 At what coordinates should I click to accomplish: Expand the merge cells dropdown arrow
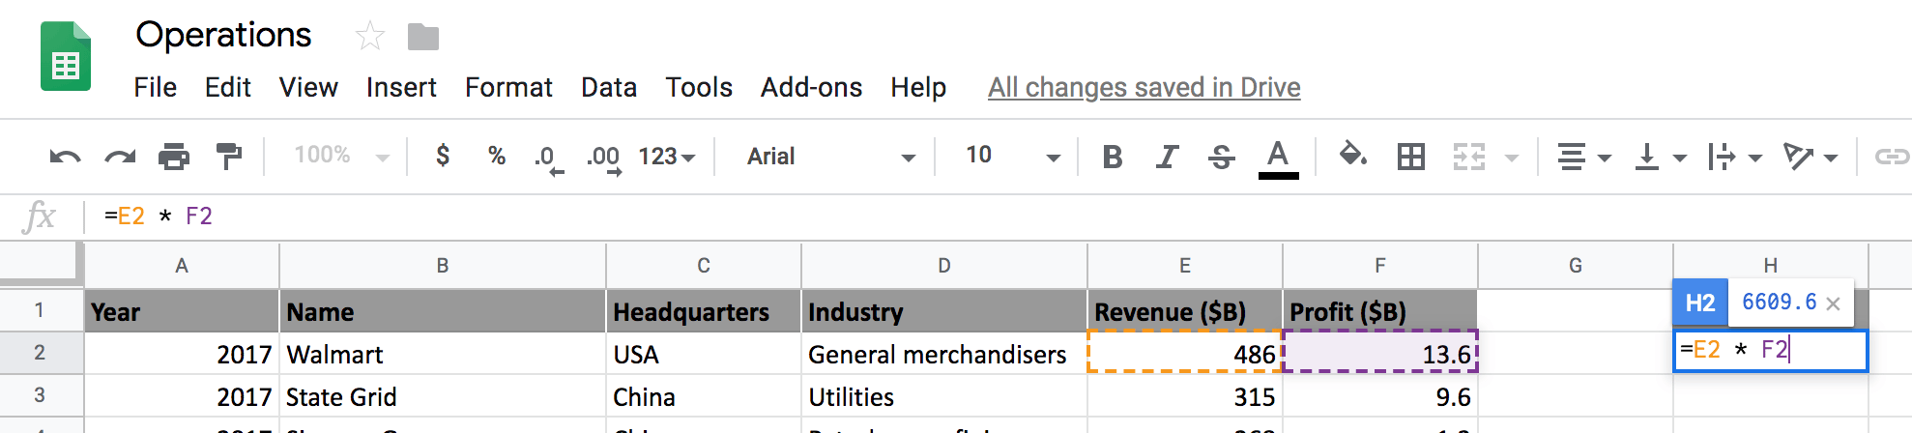1512,158
